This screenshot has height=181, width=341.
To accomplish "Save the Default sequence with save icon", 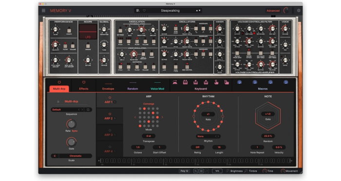I will 88,110.
